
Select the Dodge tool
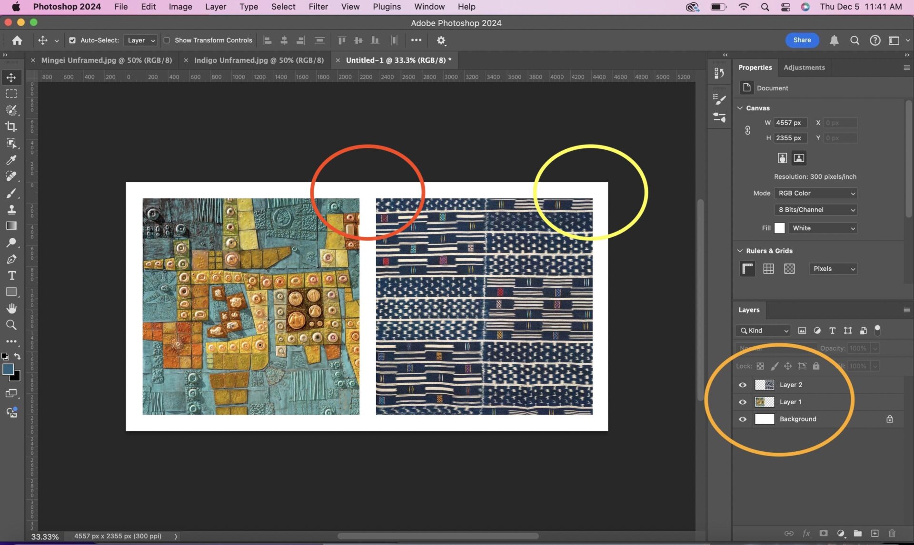(11, 243)
